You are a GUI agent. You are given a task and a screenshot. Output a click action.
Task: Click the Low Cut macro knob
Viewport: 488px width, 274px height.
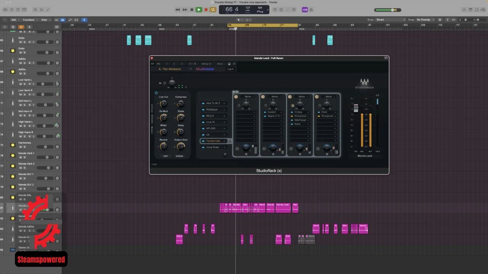point(164,104)
